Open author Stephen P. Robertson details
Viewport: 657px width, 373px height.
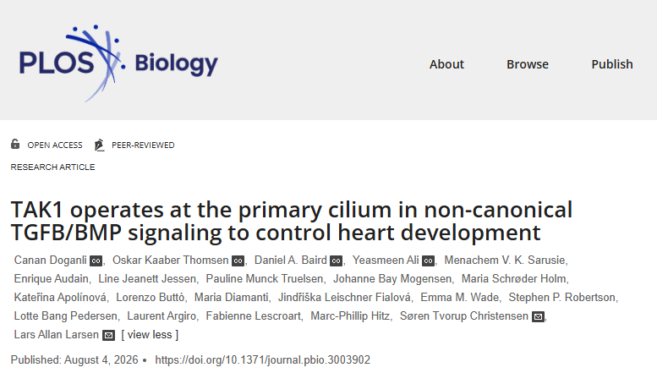562,298
